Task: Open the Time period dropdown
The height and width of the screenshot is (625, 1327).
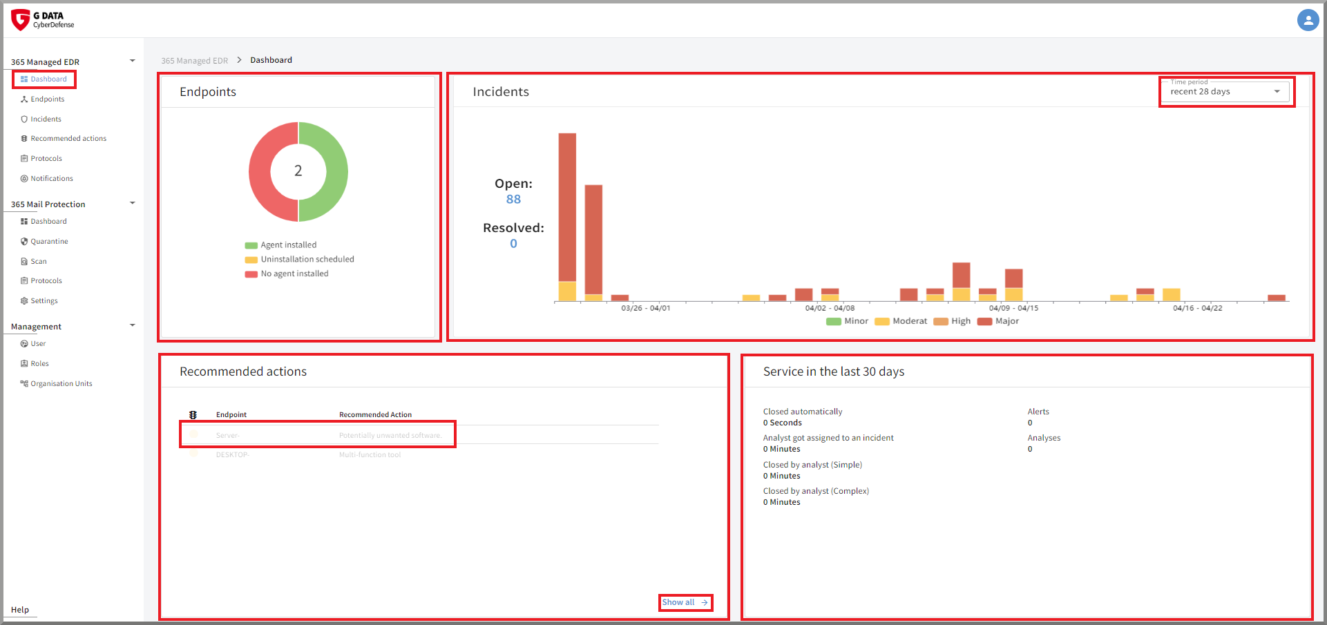Action: (1225, 91)
